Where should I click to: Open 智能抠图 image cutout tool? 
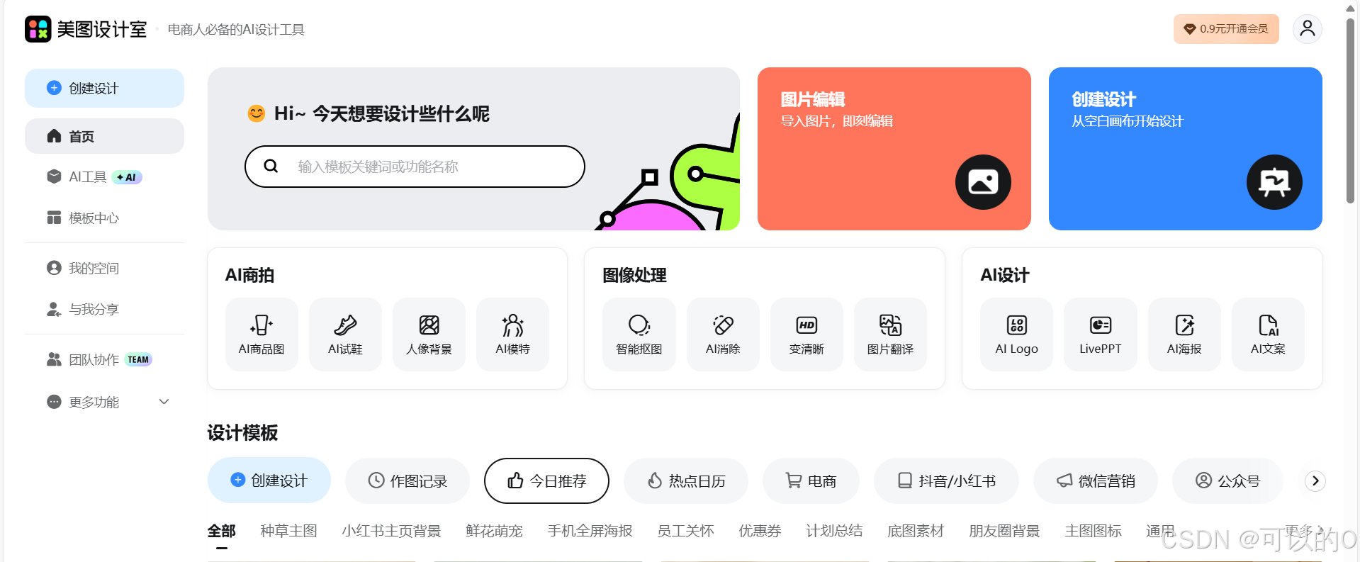pos(639,335)
